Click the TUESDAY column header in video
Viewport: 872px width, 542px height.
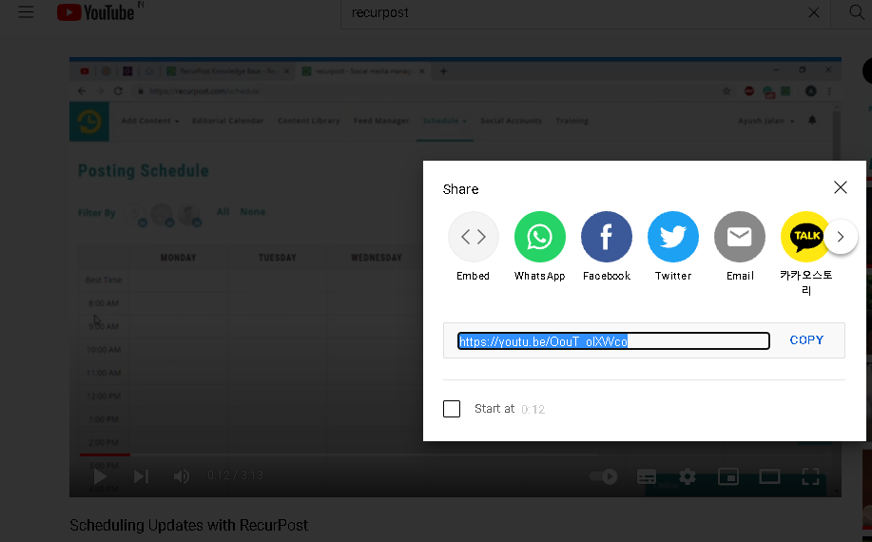pos(278,258)
